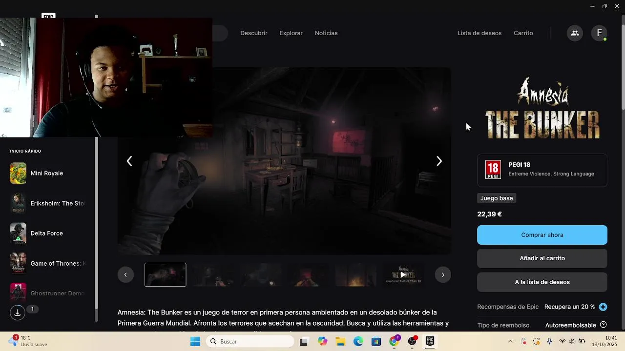This screenshot has height=351, width=625.
Task: Click the Delta Force game icon
Action: (x=18, y=233)
